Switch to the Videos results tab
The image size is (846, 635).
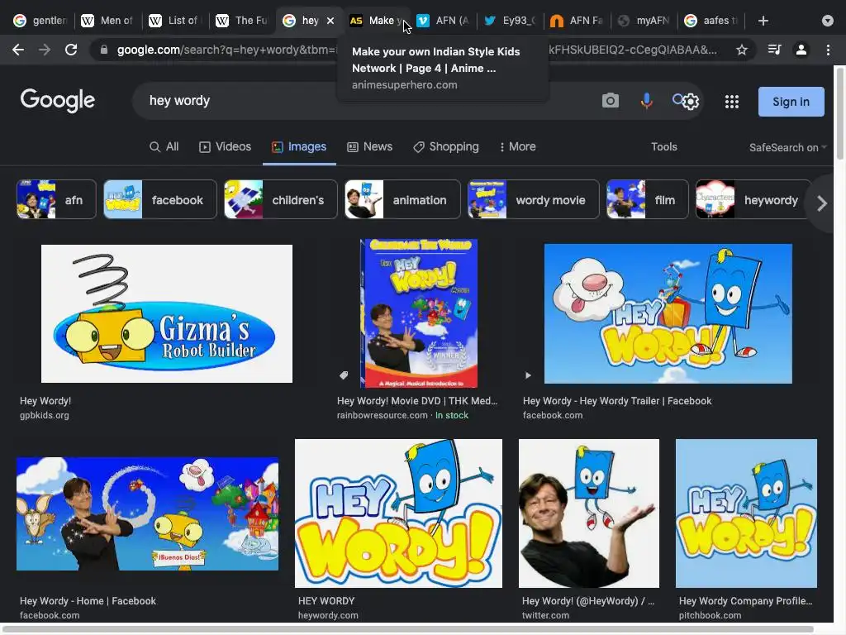pyautogui.click(x=225, y=147)
